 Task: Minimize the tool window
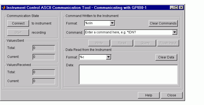point(172,8)
